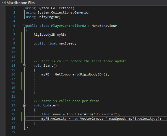The height and width of the screenshot is (136, 167).
Task: Click the Start closing brace on line 20
Action: click(x=35, y=92)
